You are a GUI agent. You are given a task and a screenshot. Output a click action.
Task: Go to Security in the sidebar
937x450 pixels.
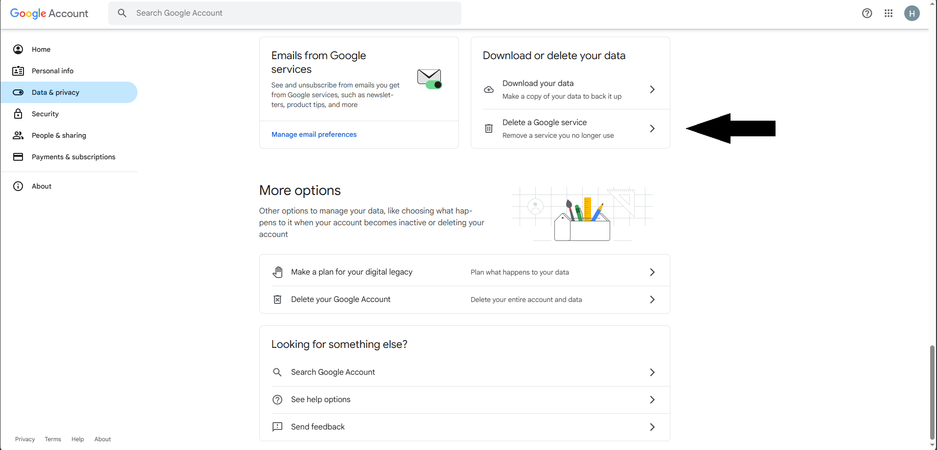click(69, 114)
